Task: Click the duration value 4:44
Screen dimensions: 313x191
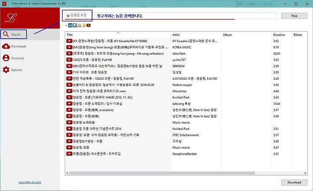Action: click(x=276, y=91)
